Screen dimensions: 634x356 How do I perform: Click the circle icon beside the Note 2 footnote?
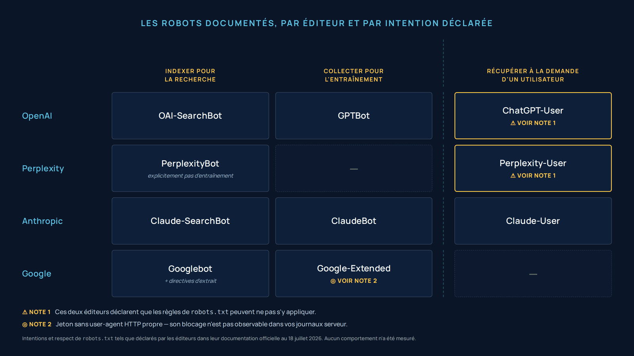click(25, 325)
